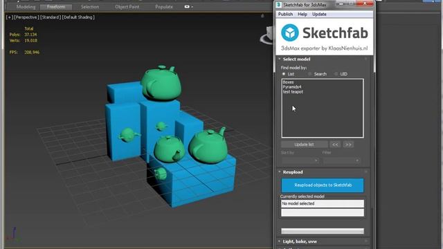Select Boxes in the model list
The height and width of the screenshot is (249, 443).
(x=288, y=82)
